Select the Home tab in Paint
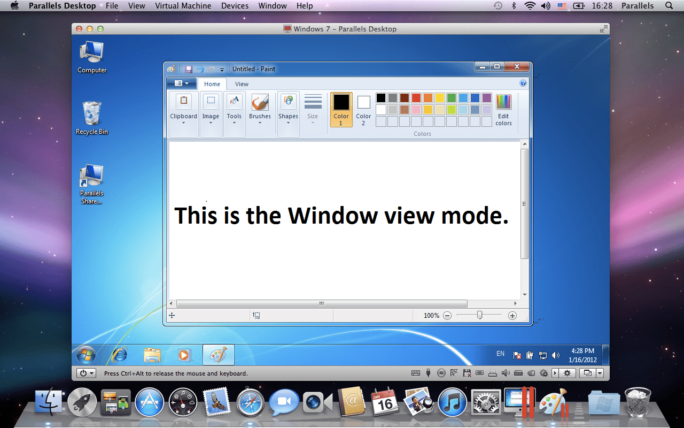The image size is (684, 428). tap(212, 84)
